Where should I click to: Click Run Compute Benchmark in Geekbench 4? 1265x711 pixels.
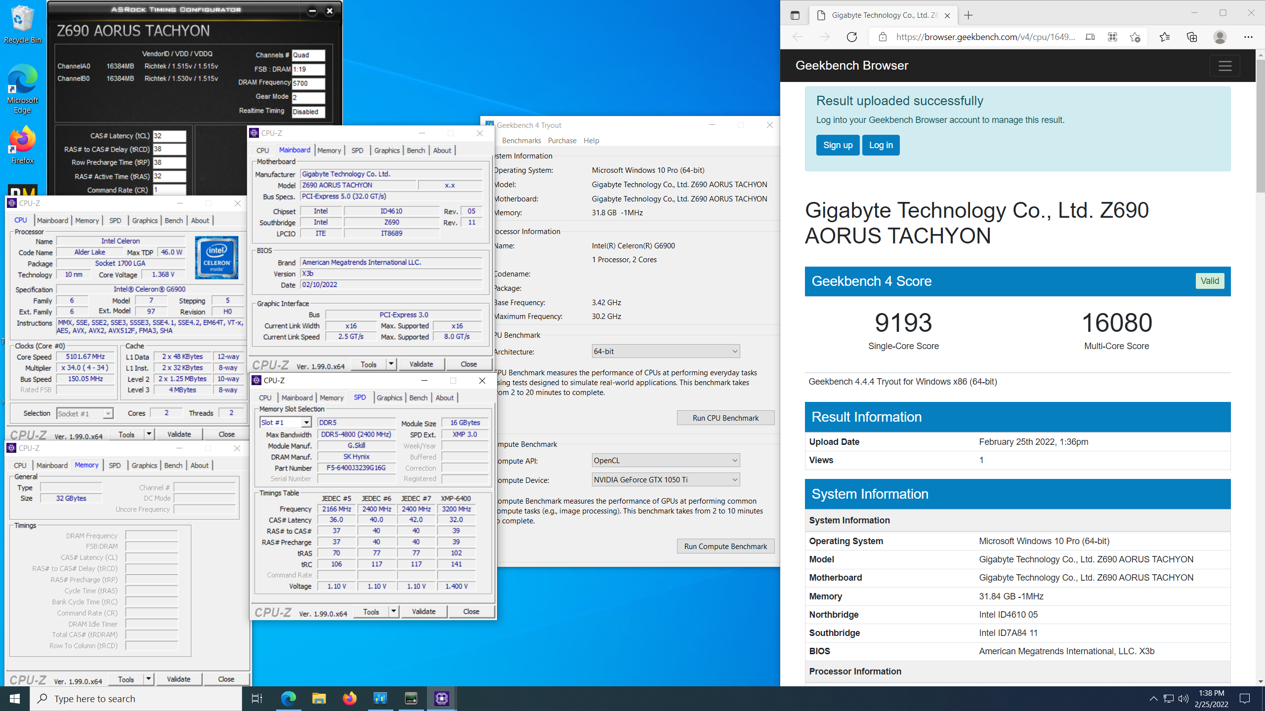[x=725, y=546]
